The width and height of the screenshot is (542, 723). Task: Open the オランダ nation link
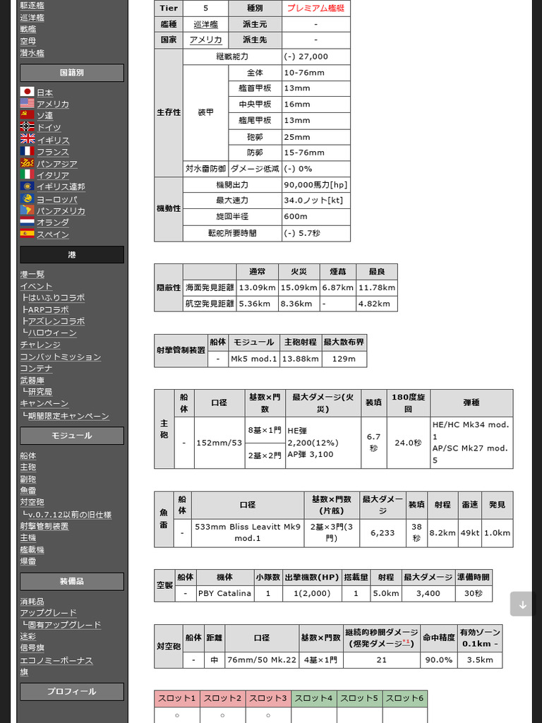coord(53,222)
